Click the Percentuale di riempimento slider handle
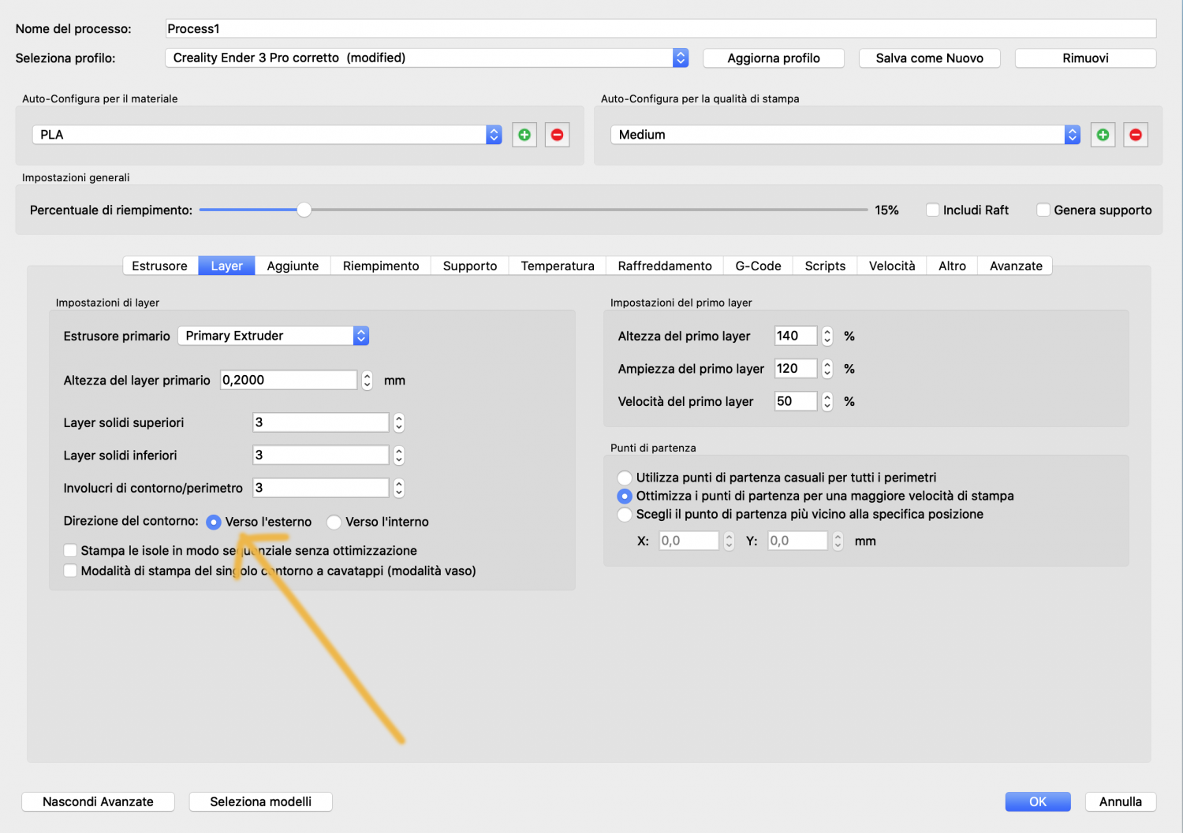The image size is (1183, 833). [x=304, y=210]
